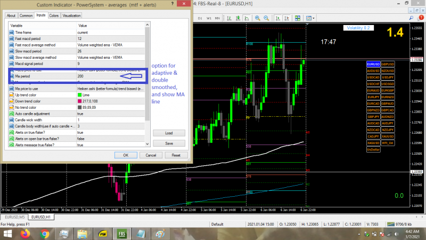Click the inputs list scroll down arrow
Screen dimensions: 426x240
click(148, 144)
